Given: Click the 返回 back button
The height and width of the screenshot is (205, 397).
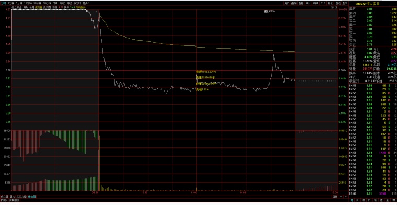Looking at the screenshot, I should (345, 3).
